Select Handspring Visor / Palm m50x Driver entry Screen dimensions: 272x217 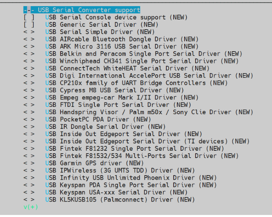149,112
